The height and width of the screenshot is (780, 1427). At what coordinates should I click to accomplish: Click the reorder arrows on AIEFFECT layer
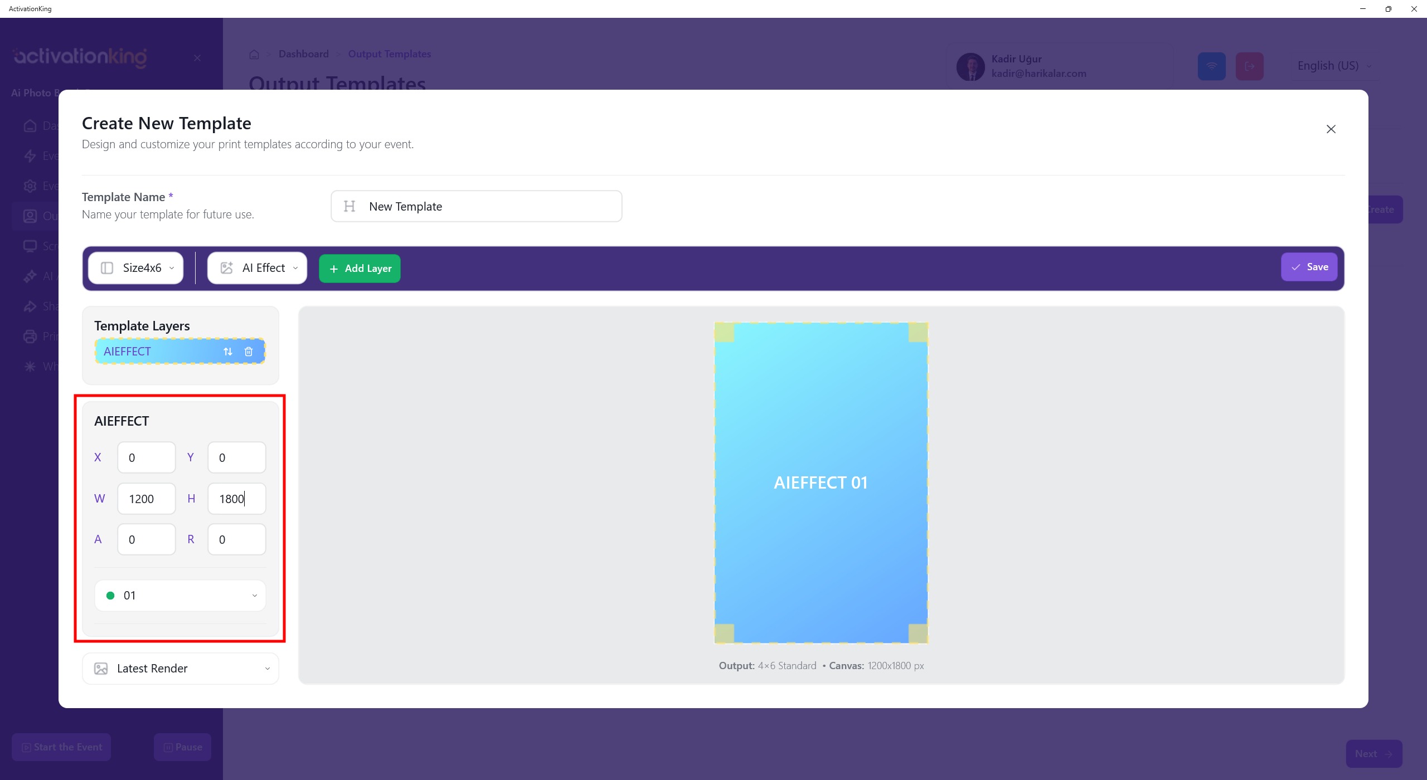coord(227,352)
